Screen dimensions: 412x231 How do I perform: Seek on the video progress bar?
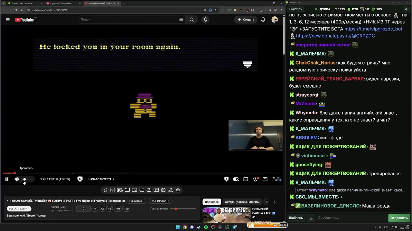[142, 173]
